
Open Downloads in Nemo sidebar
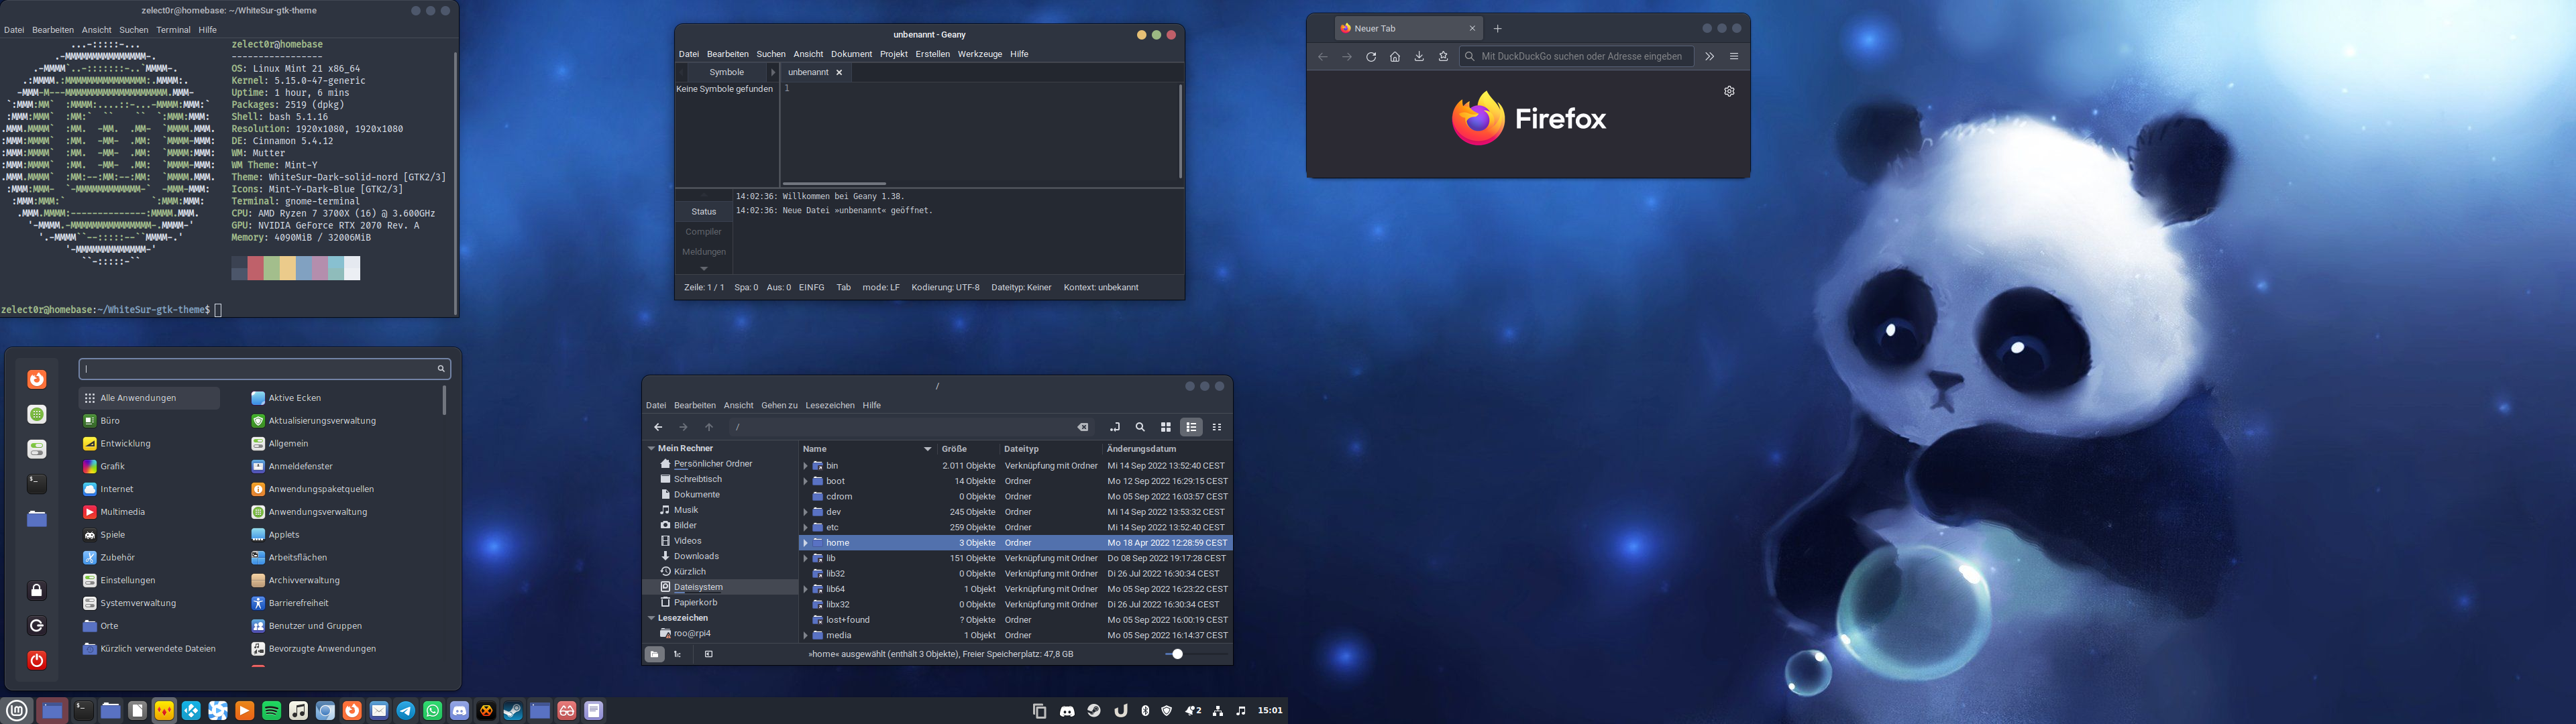696,556
